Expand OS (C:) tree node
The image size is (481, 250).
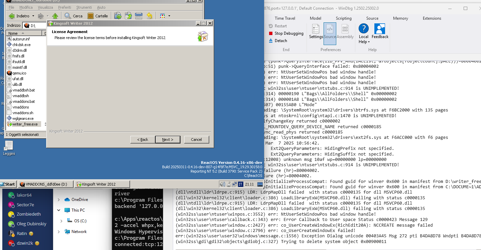62,221
